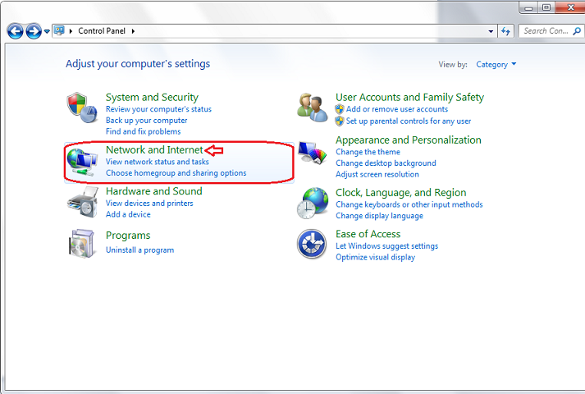The width and height of the screenshot is (585, 394).
Task: Click the Control Panel breadcrumb in address bar
Action: tap(103, 31)
